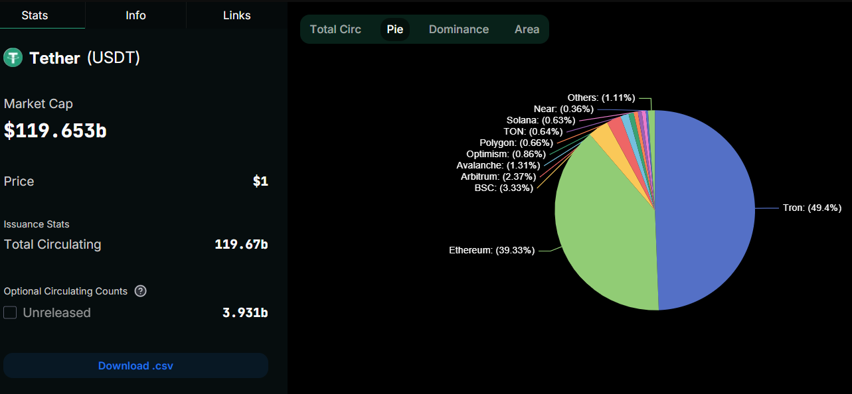Click the Optional Circulating Counts label
Viewport: 852px width, 394px height.
tap(66, 291)
